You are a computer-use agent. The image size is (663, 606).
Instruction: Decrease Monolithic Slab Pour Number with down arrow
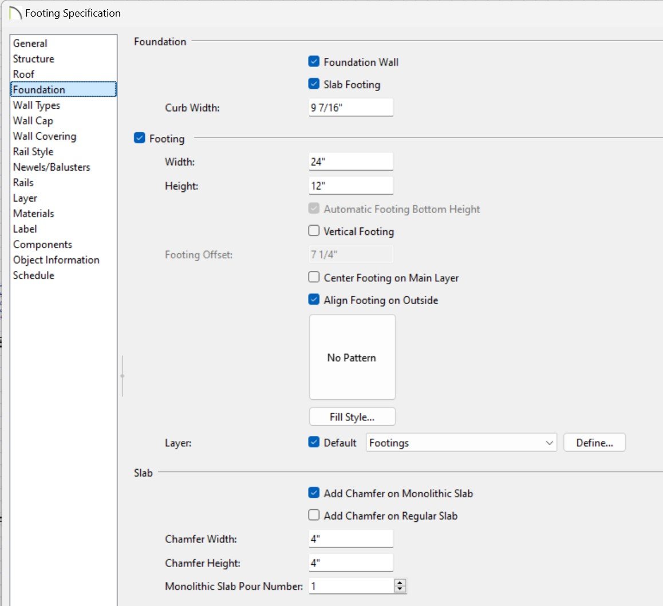pyautogui.click(x=400, y=589)
